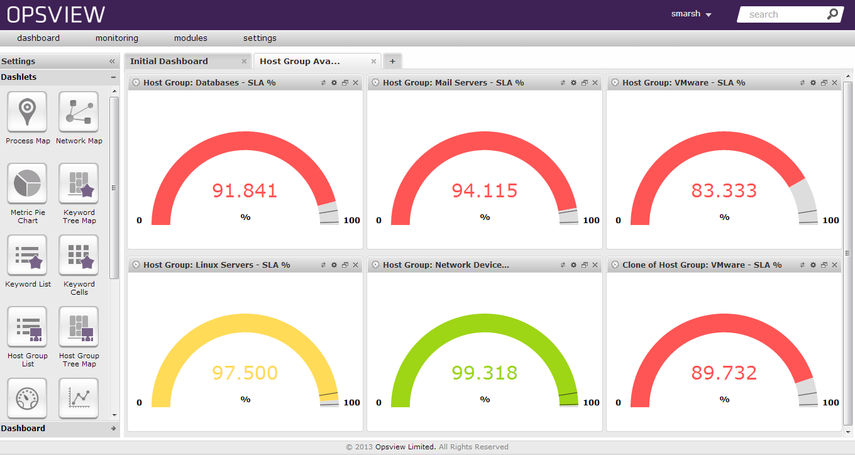Open the monitoring menu
This screenshot has width=855, height=455.
click(117, 38)
